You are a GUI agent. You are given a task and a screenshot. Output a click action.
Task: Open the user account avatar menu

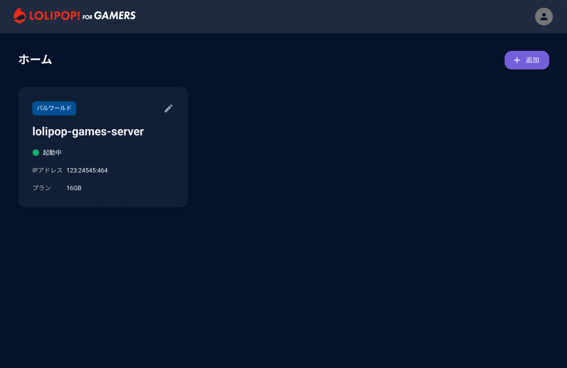pyautogui.click(x=544, y=17)
